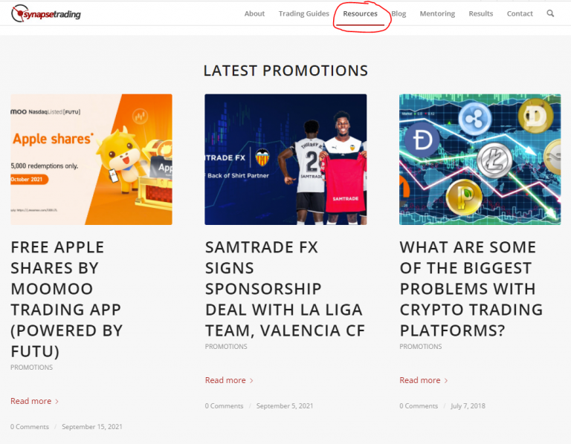Open the Mentoring menu item
This screenshot has height=444, width=571.
(x=437, y=13)
